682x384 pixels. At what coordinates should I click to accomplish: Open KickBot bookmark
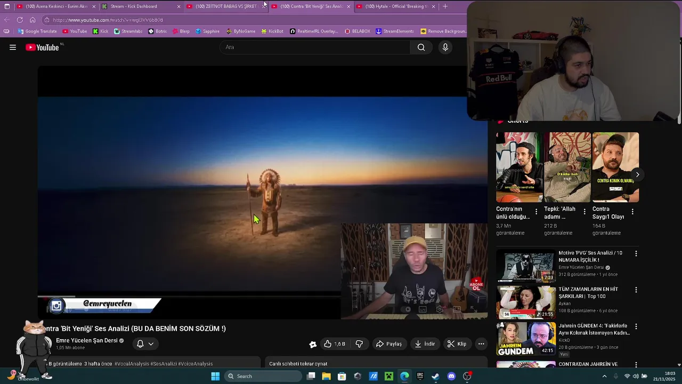(x=272, y=31)
